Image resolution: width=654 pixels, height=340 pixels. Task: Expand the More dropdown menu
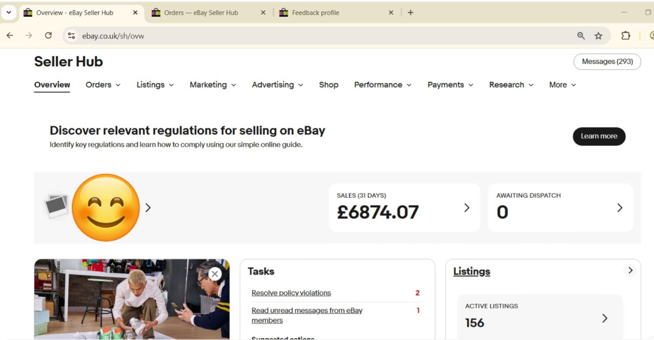[x=563, y=85]
